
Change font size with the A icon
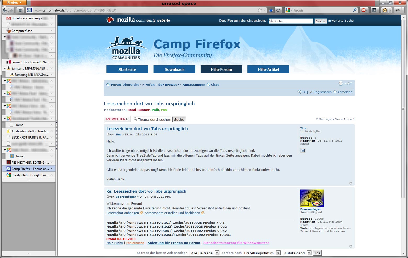click(348, 83)
